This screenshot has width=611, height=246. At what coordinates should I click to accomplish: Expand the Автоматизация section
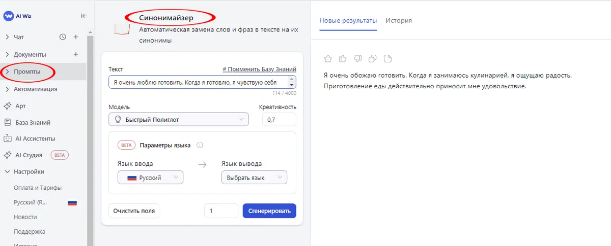[7, 89]
